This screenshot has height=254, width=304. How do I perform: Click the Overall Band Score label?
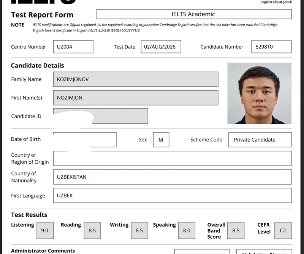[216, 231]
